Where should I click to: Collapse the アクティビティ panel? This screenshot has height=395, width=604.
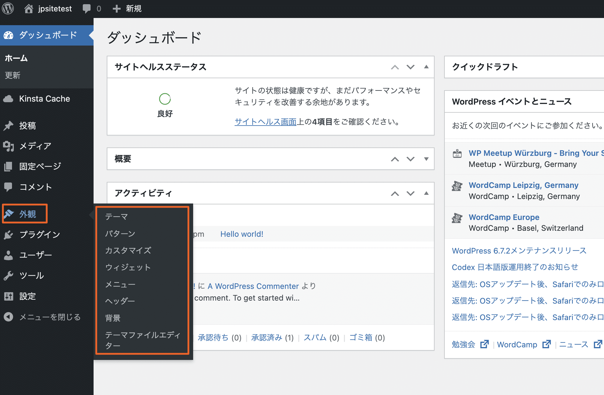coord(426,193)
